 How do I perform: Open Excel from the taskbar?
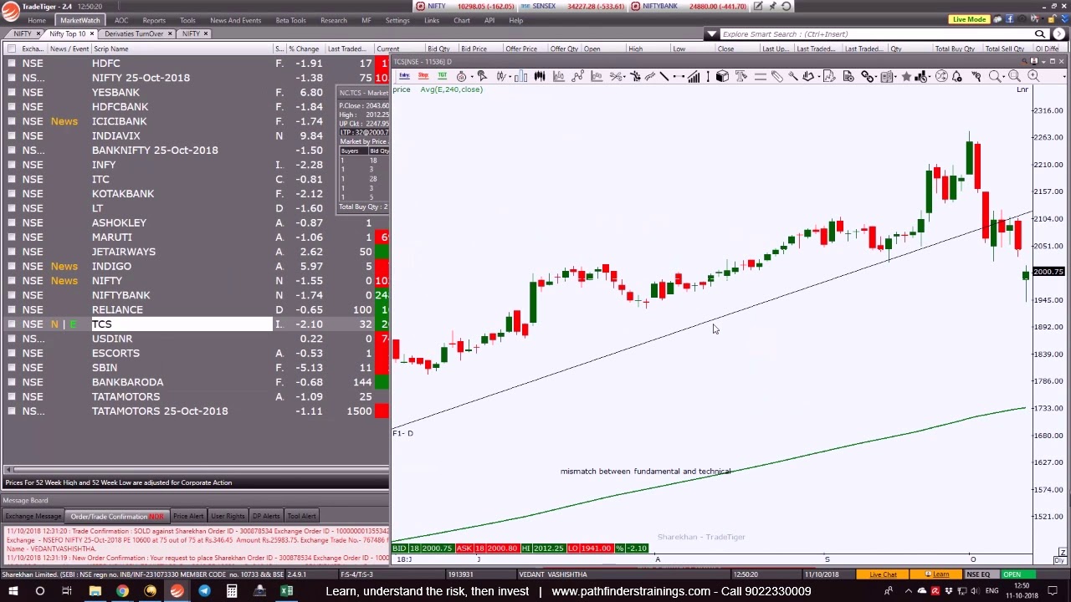click(x=287, y=591)
